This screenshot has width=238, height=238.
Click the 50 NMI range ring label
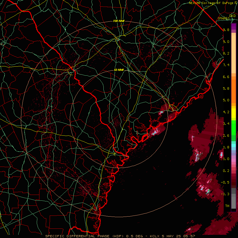[119, 70]
